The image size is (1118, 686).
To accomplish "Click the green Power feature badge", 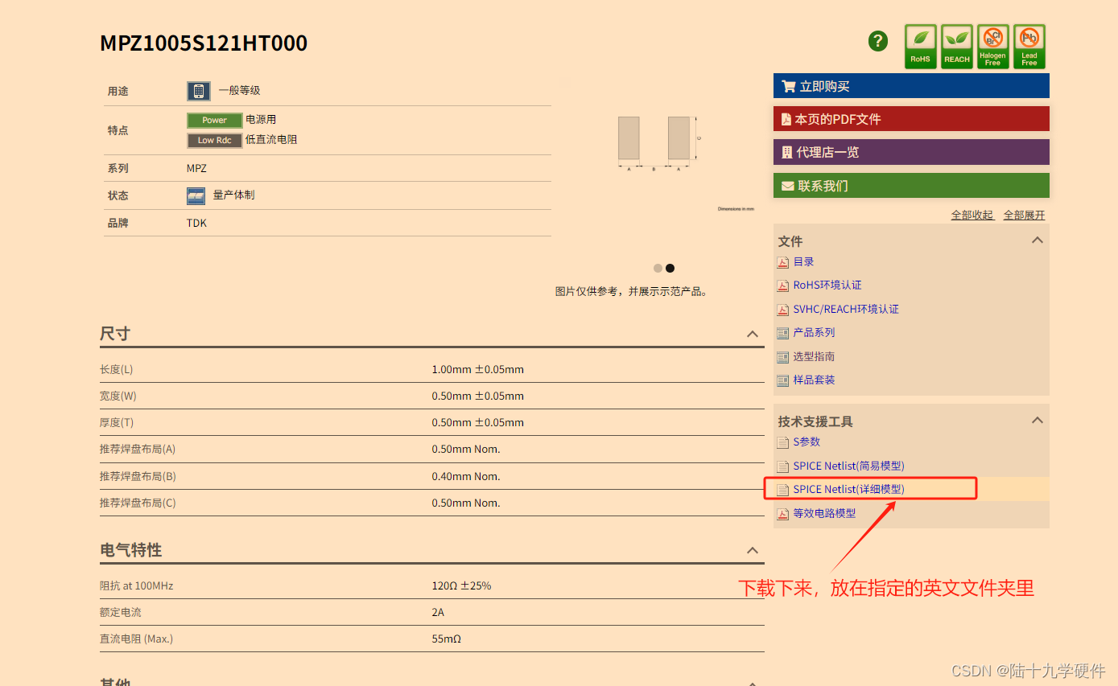I will tap(214, 120).
